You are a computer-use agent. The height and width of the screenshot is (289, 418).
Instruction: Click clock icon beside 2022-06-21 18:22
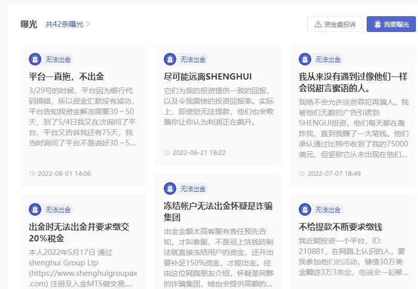click(x=167, y=153)
